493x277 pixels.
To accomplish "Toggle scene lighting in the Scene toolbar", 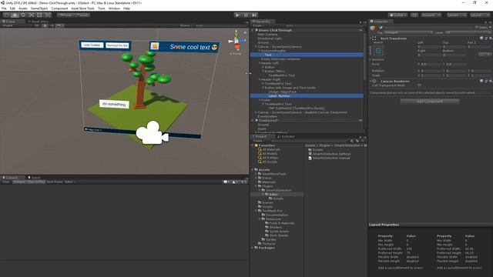I will (45, 25).
